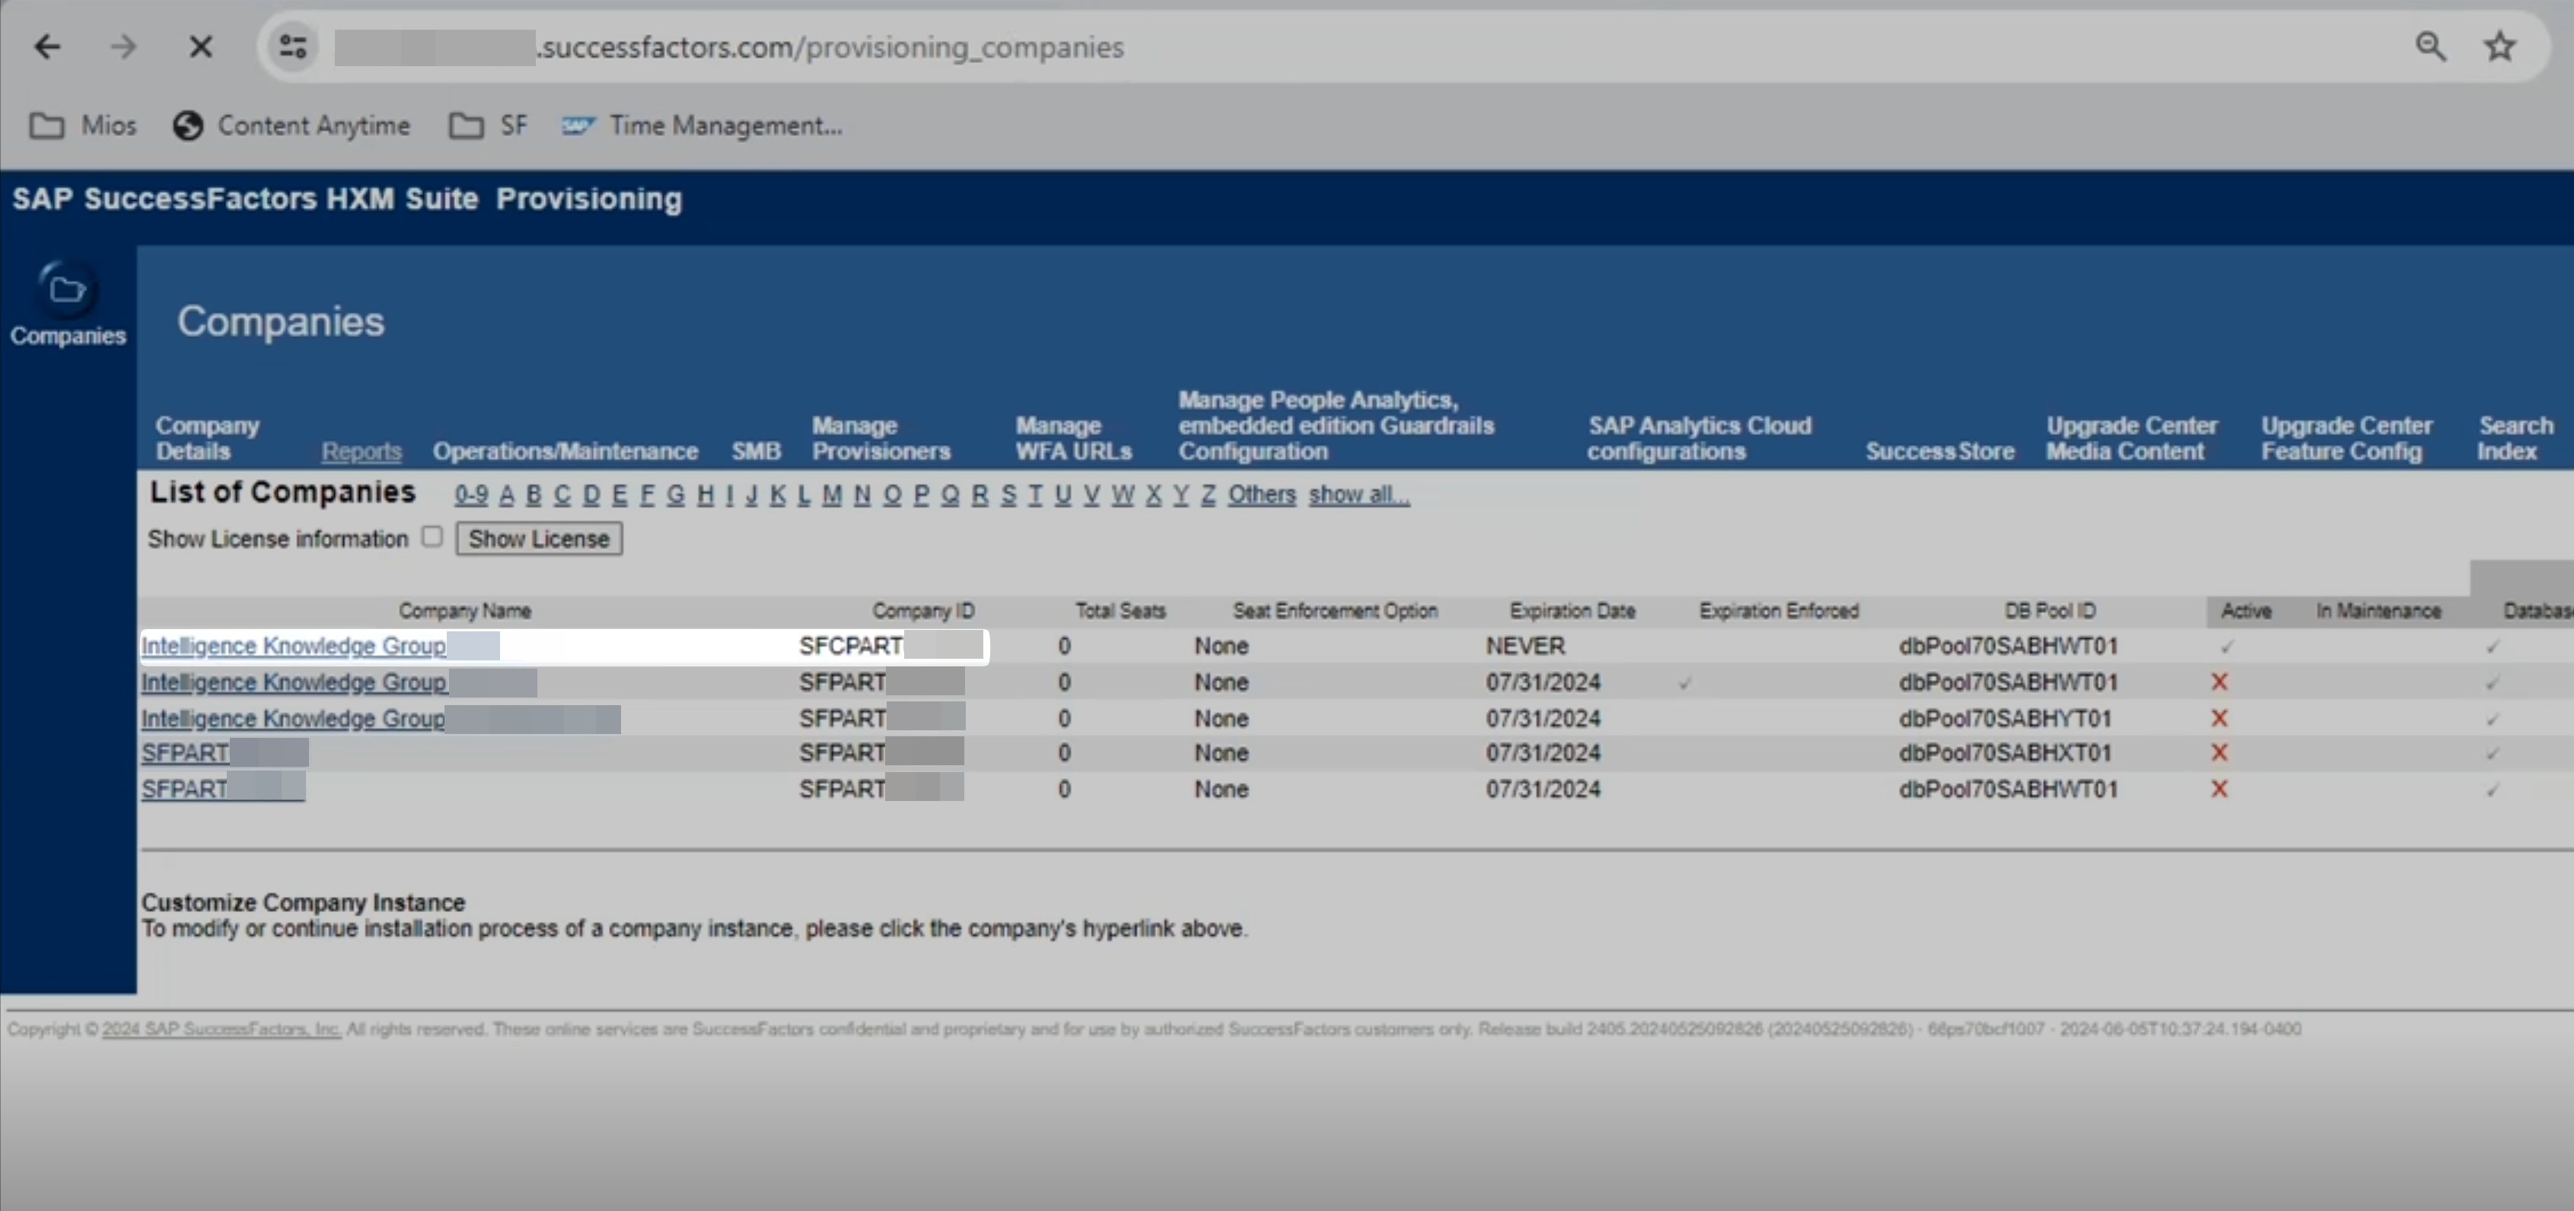The width and height of the screenshot is (2574, 1211).
Task: Click the dbPool70SABHXT01 pool ID cell
Action: click(2005, 753)
